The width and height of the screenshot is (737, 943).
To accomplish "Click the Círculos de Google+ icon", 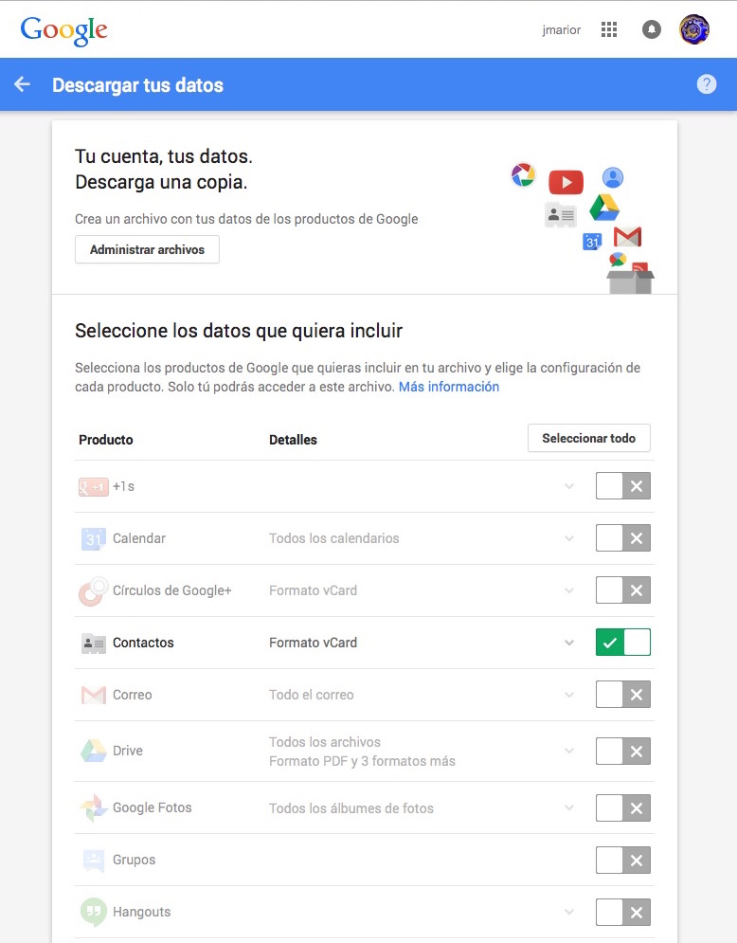I will 93,590.
